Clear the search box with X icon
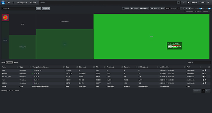 click(x=179, y=2)
